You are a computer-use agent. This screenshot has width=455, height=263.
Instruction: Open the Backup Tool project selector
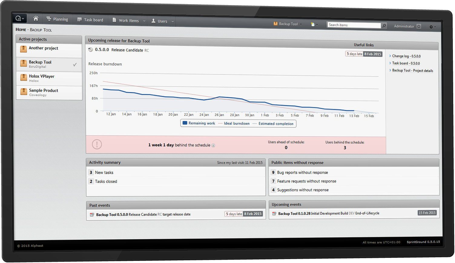pyautogui.click(x=288, y=24)
